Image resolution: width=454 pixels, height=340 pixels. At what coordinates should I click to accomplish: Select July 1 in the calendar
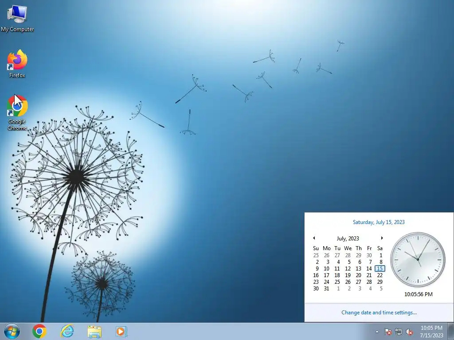[381, 255]
